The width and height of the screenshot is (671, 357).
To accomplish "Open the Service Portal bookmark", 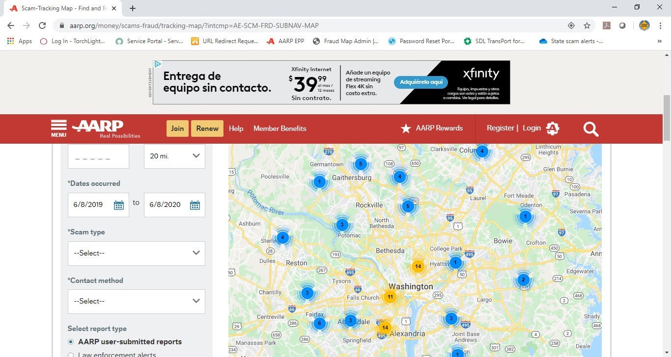I will coord(149,41).
